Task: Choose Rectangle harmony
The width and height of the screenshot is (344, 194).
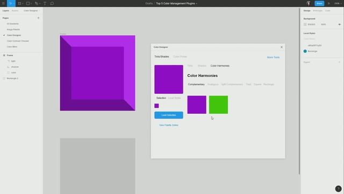Action: pos(269,84)
